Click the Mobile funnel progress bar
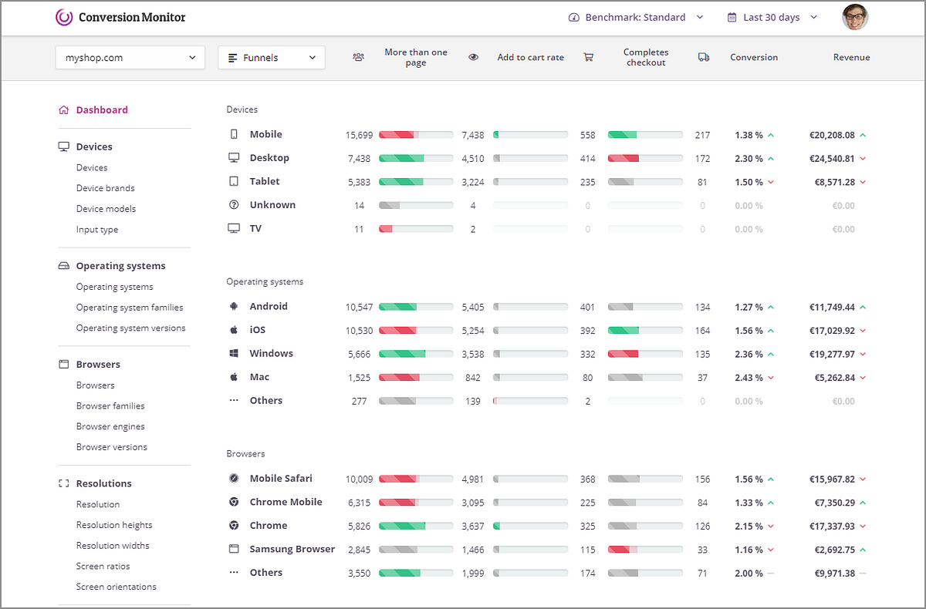This screenshot has height=609, width=926. click(x=416, y=134)
